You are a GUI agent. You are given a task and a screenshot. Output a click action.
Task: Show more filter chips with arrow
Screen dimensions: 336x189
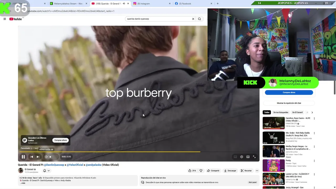[x=312, y=112]
